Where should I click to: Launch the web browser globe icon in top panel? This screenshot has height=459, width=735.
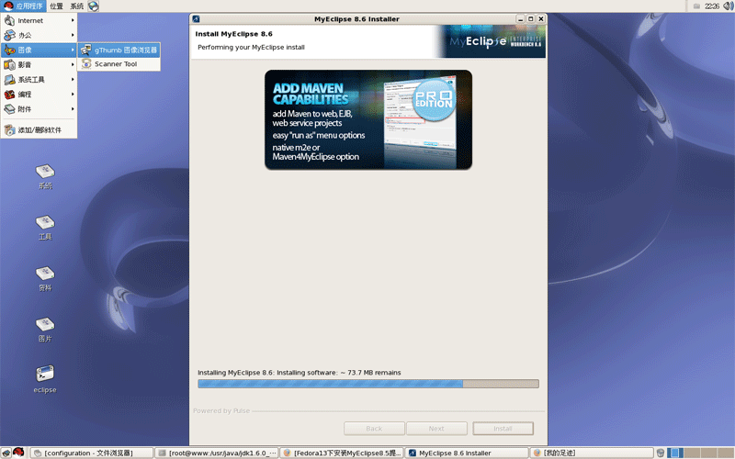pos(94,6)
